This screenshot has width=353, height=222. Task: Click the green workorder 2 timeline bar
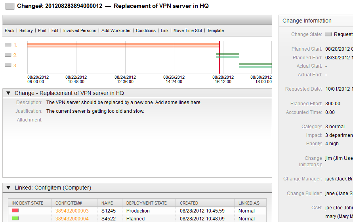(x=227, y=55)
